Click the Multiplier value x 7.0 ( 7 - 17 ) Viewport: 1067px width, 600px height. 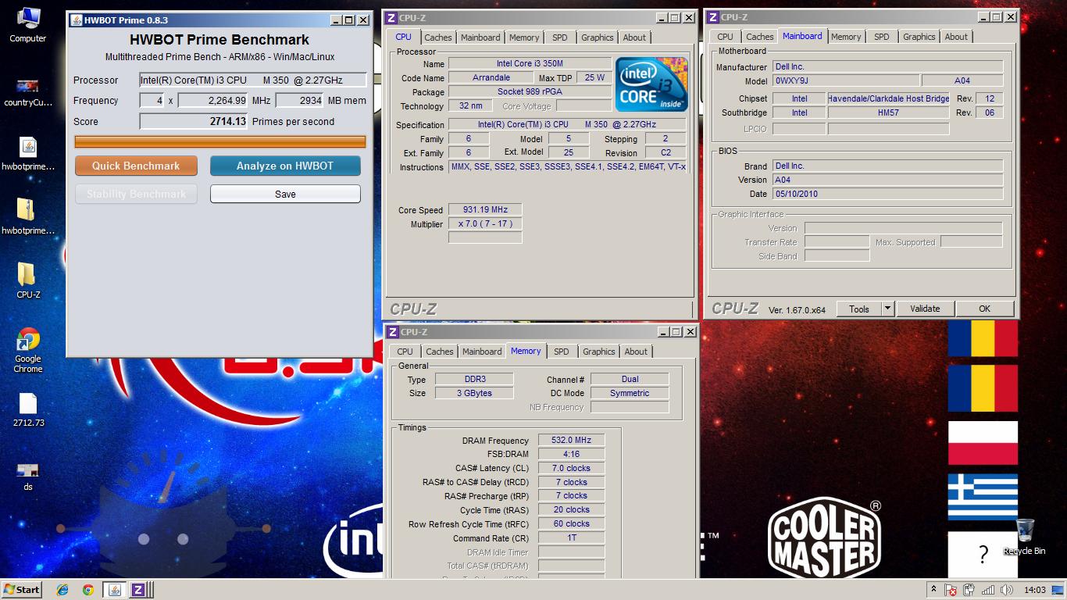[x=485, y=223]
